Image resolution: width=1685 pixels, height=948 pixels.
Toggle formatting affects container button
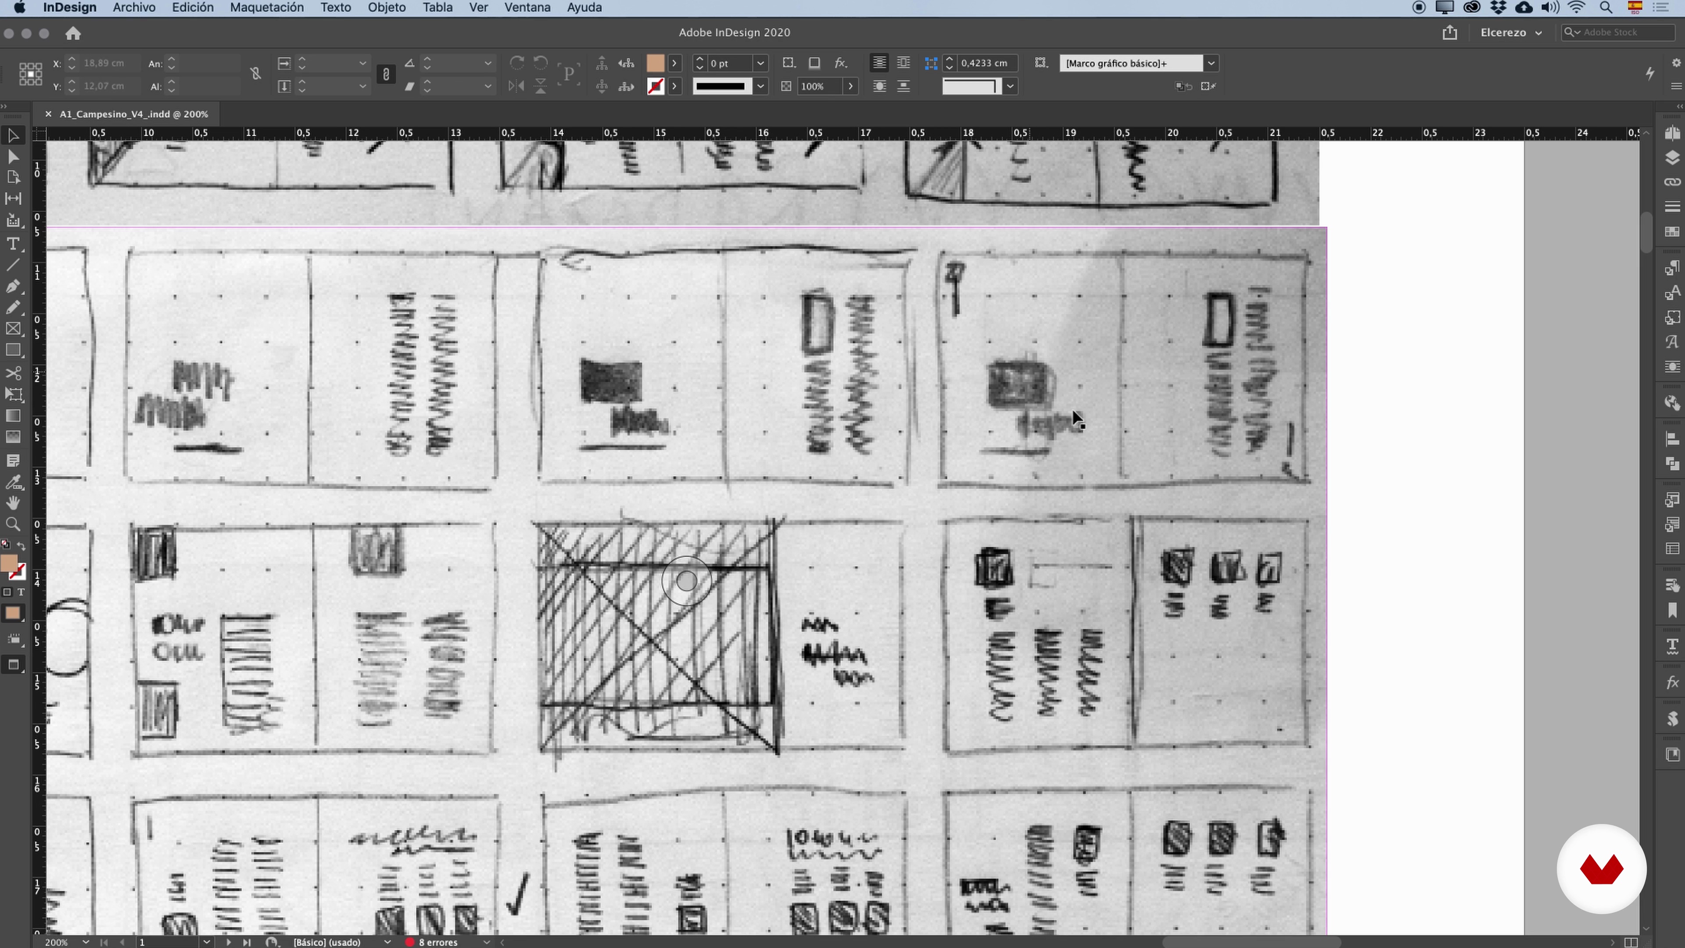click(x=7, y=592)
